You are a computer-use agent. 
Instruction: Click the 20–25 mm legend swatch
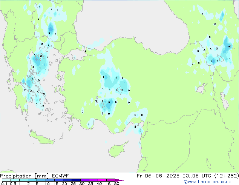[x=67, y=180]
